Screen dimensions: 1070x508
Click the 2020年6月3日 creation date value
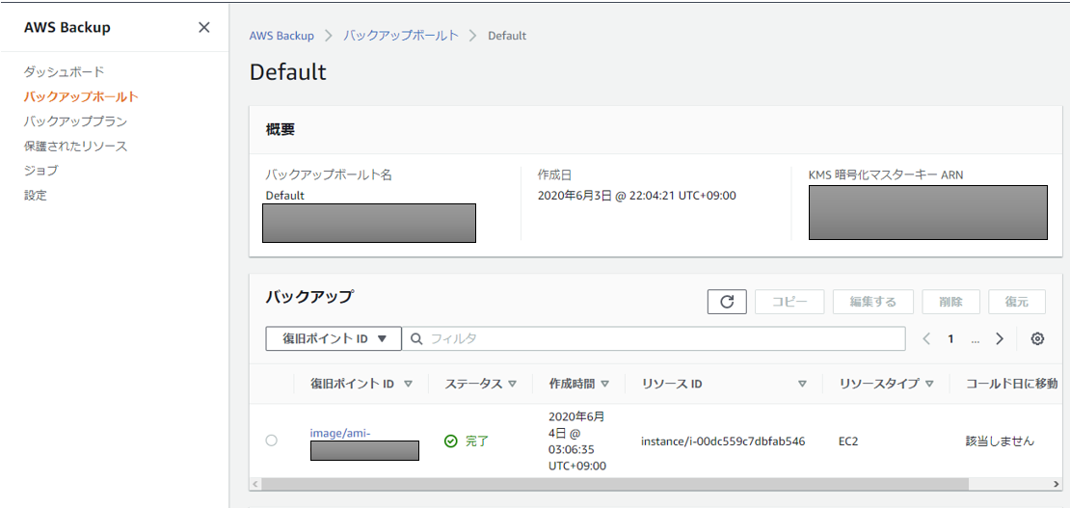tap(636, 196)
